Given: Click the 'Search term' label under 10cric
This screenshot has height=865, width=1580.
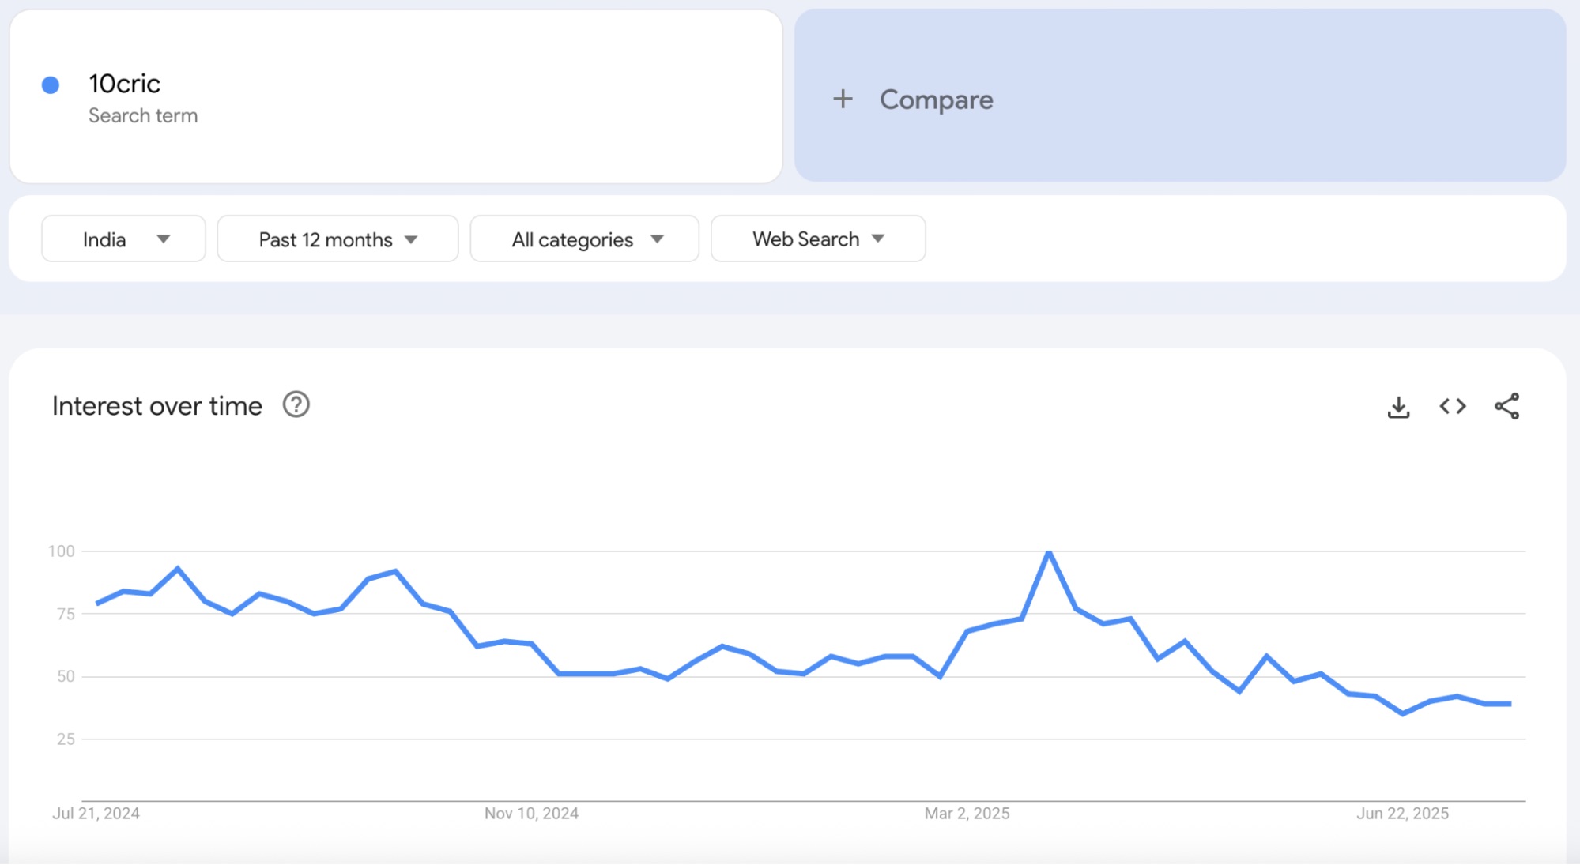Looking at the screenshot, I should pos(143,116).
